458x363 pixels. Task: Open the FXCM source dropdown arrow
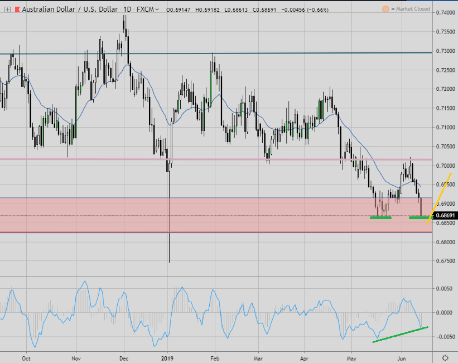click(x=157, y=9)
